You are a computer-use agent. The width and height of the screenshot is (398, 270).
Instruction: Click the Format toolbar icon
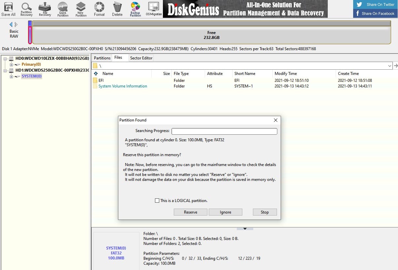click(99, 9)
